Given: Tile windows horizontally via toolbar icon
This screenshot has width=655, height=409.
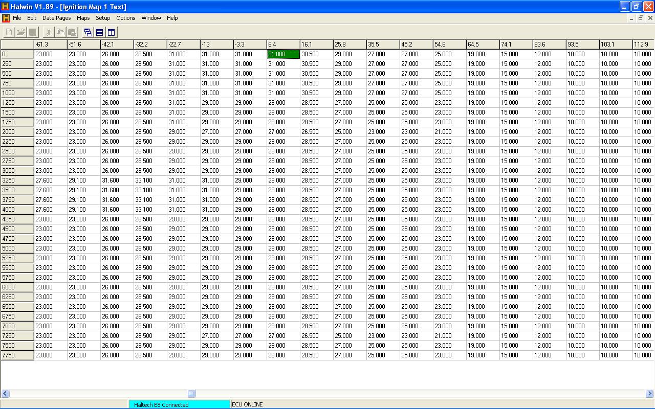Looking at the screenshot, I should 100,32.
